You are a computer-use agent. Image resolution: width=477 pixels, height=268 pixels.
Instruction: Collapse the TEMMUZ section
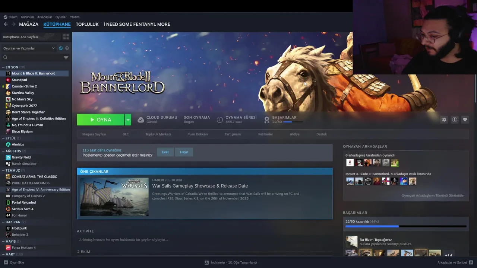[x=3, y=170]
